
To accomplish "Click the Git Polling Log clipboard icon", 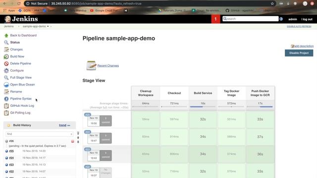I will (x=6, y=113).
